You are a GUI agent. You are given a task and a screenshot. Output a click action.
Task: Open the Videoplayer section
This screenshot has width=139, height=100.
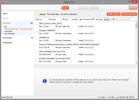pos(8,42)
